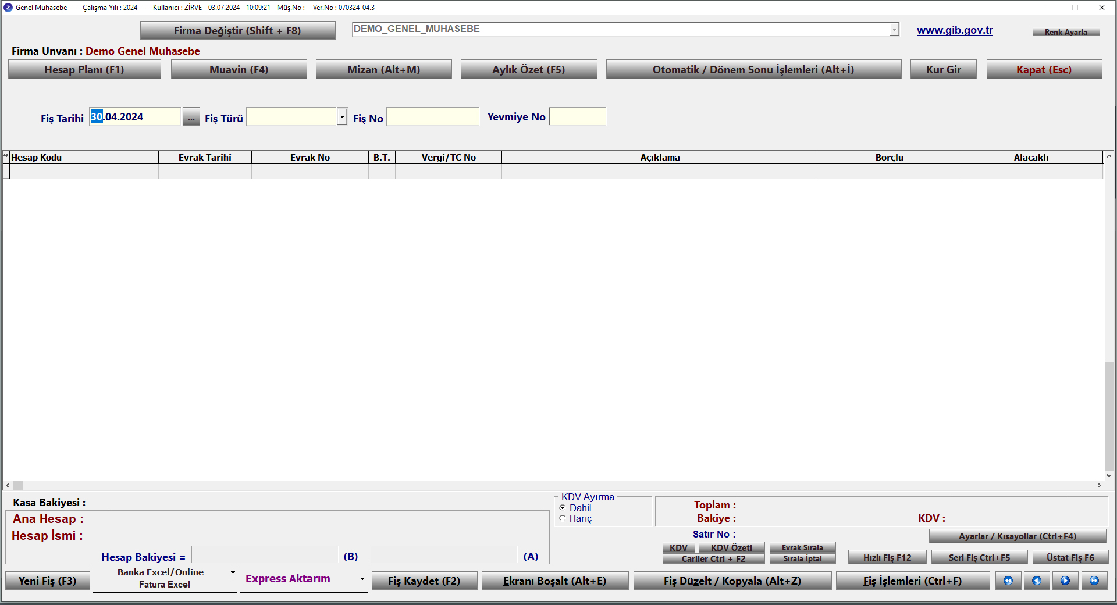1117x605 pixels.
Task: Go to the first voucher record
Action: point(1008,581)
